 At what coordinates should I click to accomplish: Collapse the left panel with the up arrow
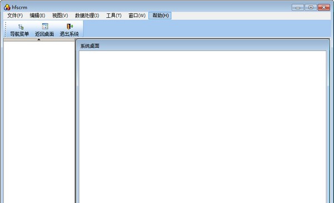point(39,39)
